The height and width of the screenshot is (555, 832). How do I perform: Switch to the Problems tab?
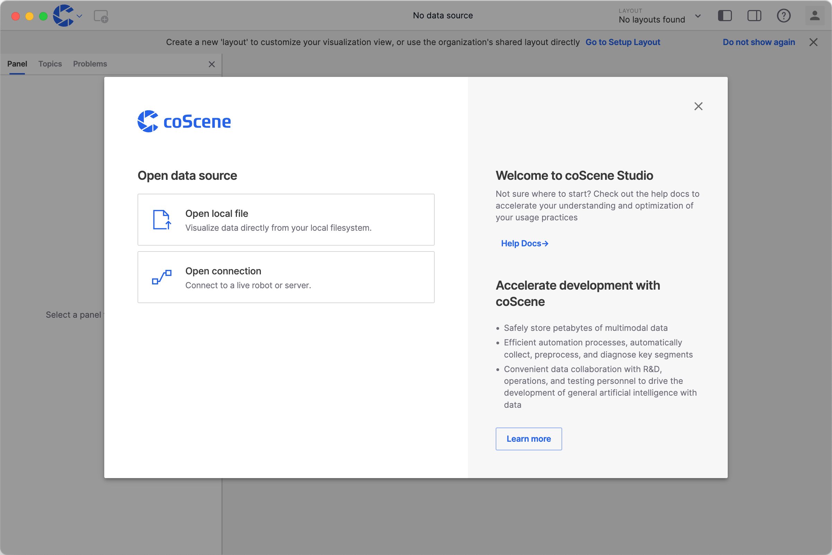(90, 64)
